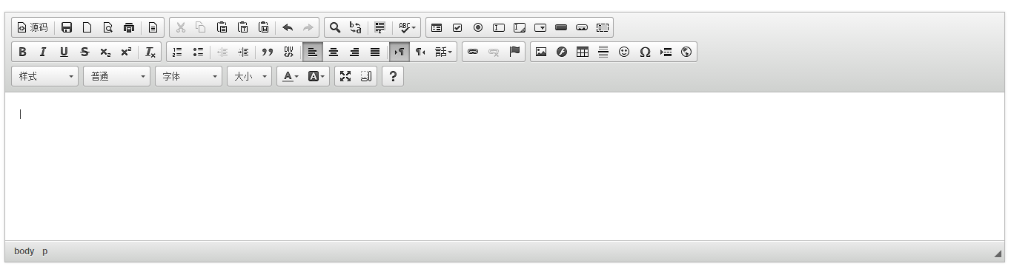Open the 字体 font dropdown
Screen dimensions: 1011x275
tap(189, 76)
